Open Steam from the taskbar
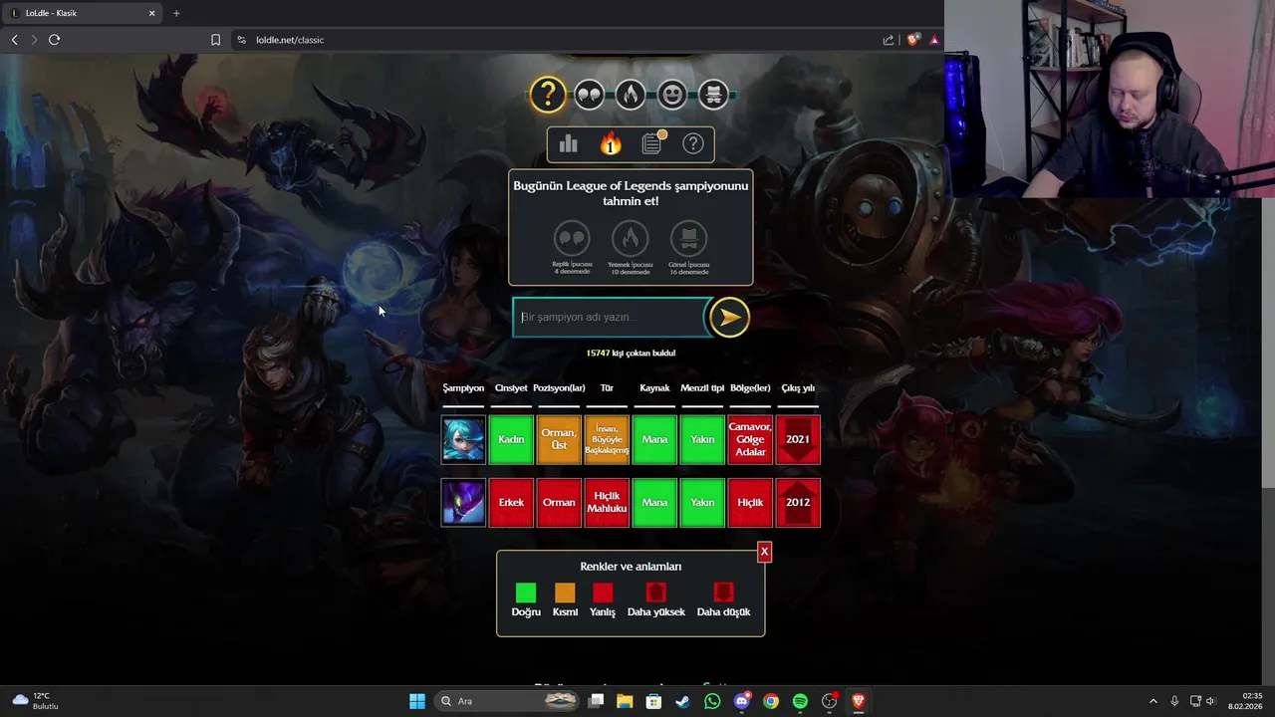Image resolution: width=1275 pixels, height=717 pixels. click(x=682, y=701)
